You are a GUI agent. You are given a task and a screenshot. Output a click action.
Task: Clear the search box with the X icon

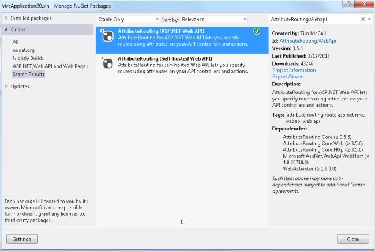[363, 19]
